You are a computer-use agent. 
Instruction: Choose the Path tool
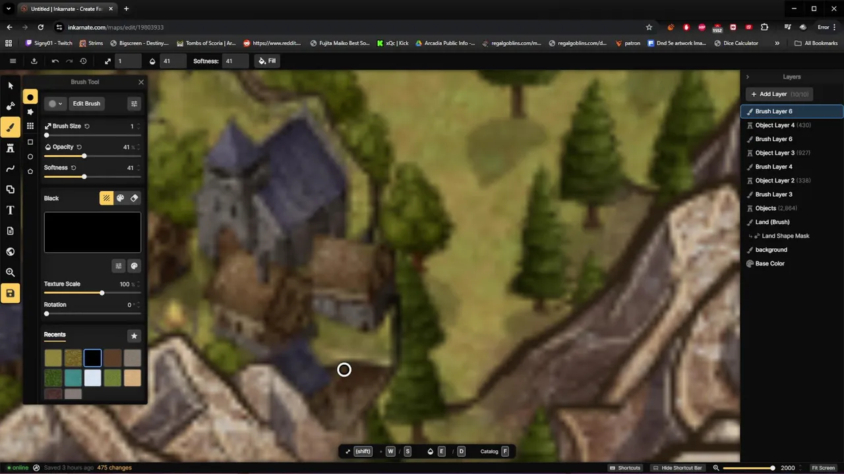[11, 169]
